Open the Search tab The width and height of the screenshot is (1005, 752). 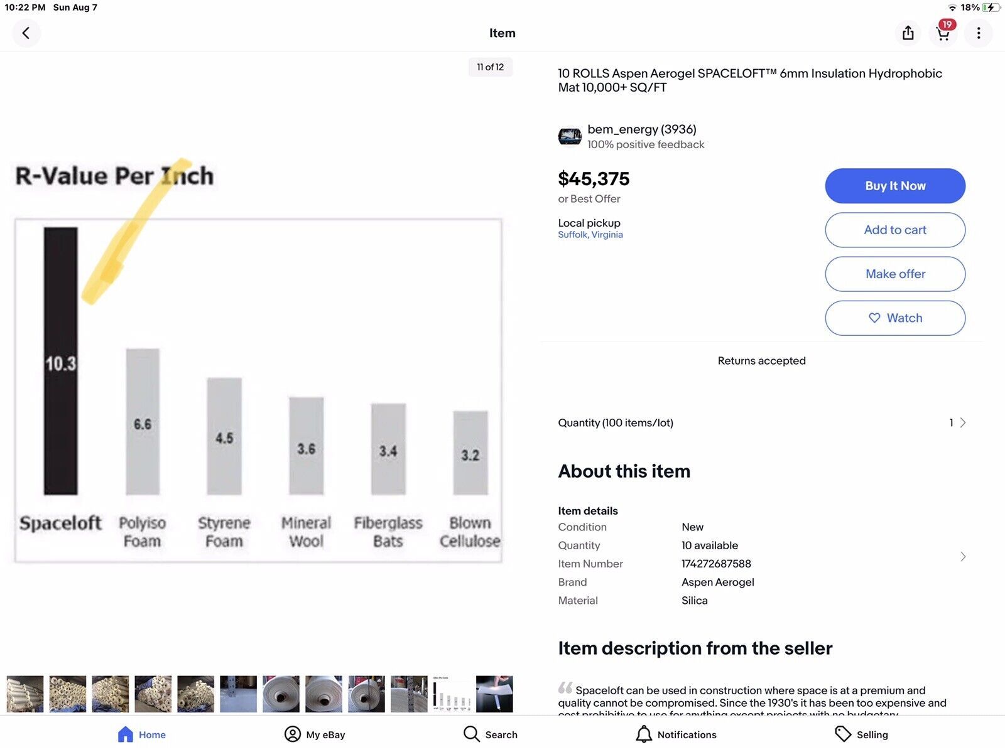(491, 734)
